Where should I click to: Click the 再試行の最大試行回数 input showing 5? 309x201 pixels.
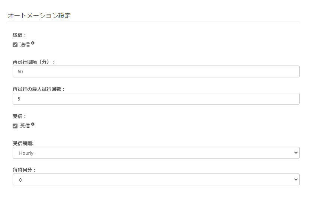[x=156, y=99]
